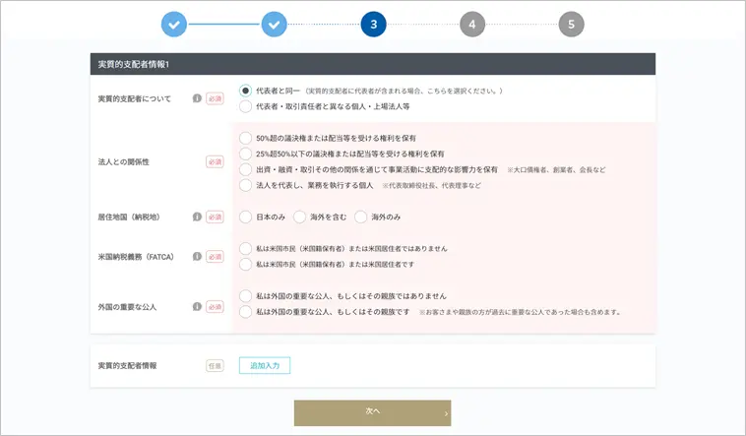This screenshot has height=436, width=746.
Task: Select 出資・融資・取引 dominant influence option
Action: [246, 169]
